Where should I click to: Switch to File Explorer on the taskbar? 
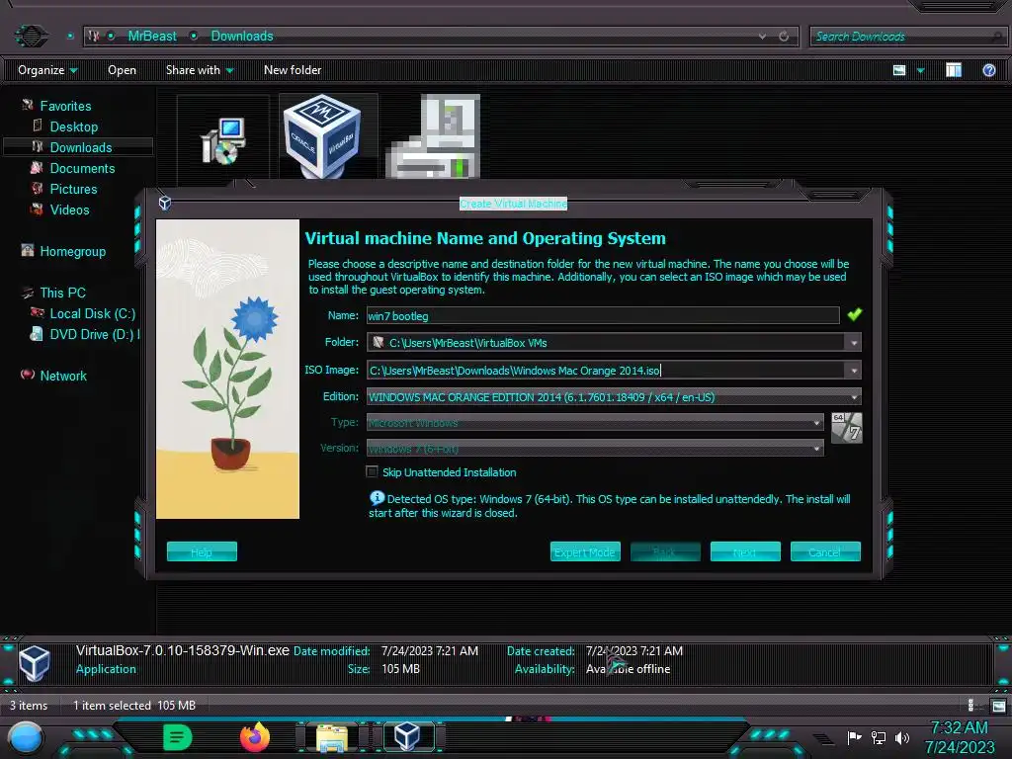point(332,737)
